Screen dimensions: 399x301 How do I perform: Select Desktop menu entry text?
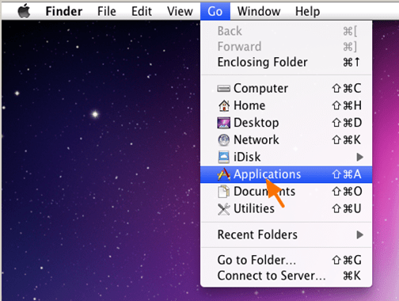coord(256,123)
